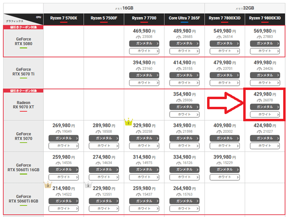
Task: Choose ガンメタル for 569,980円 config
Action: 264,44
